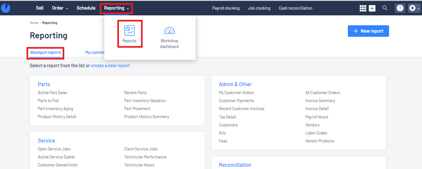Open Invoice Summary report
422x169 pixels.
320,101
